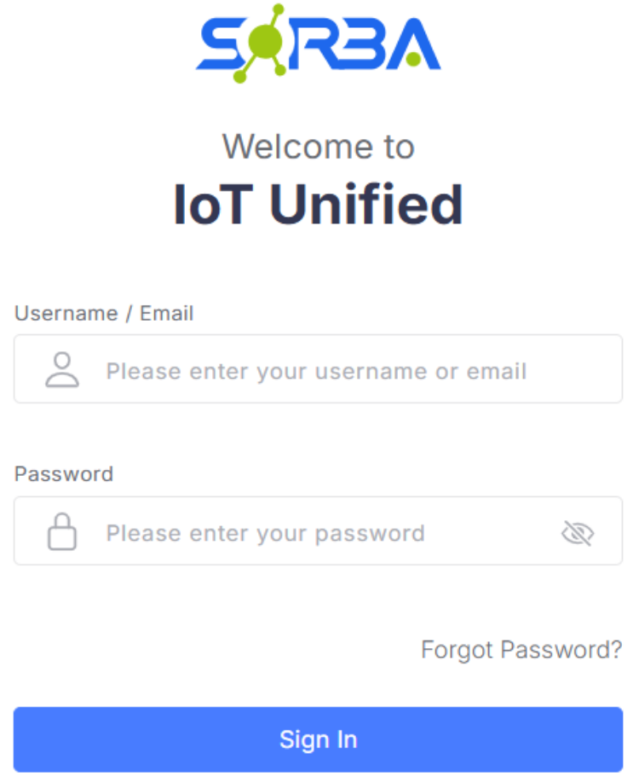The width and height of the screenshot is (633, 782).
Task: Click the "Username / Email" field label
Action: point(104,313)
